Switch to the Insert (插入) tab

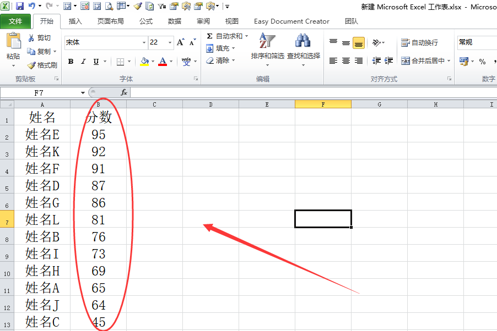pyautogui.click(x=75, y=21)
